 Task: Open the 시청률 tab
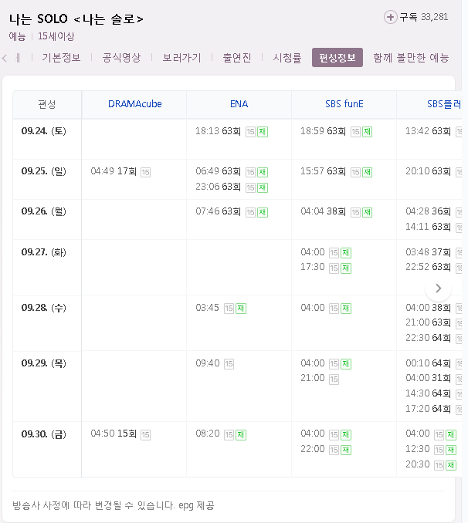(287, 58)
